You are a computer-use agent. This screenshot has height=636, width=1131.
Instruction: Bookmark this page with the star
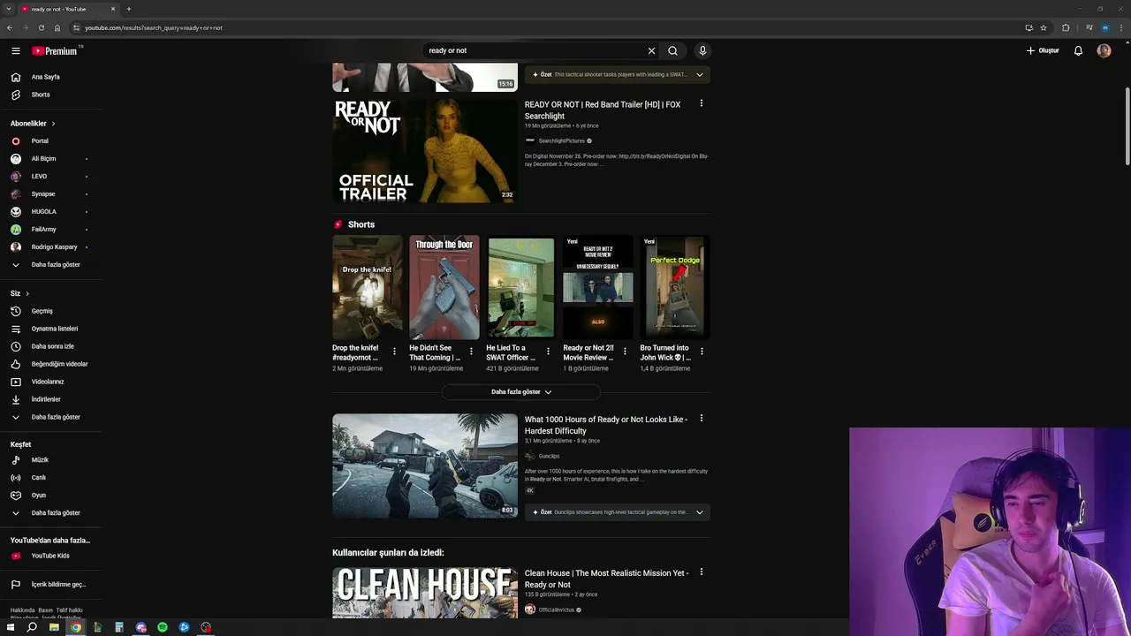click(x=1044, y=27)
